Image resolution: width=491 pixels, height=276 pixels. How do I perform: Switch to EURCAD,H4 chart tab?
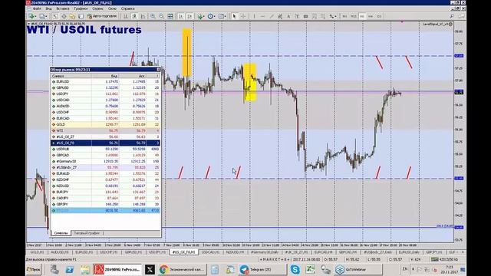pos(323,252)
